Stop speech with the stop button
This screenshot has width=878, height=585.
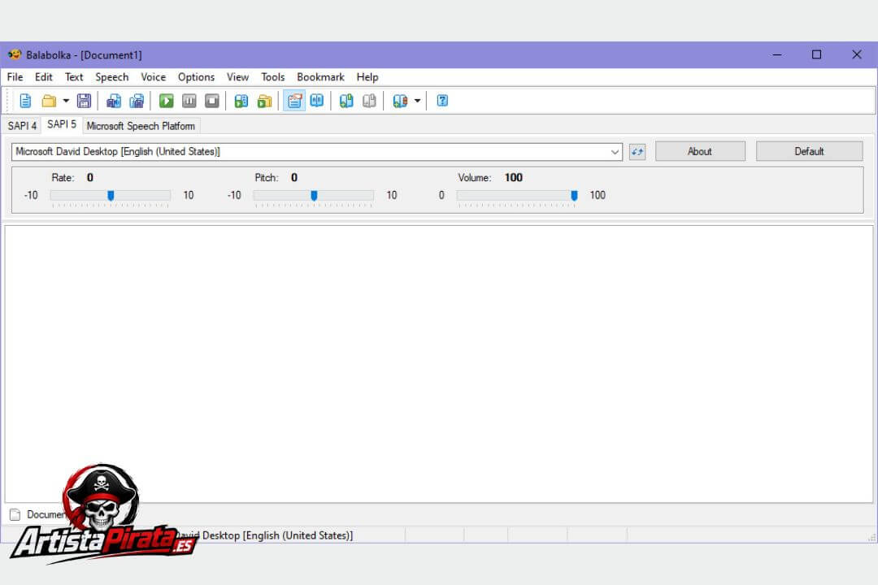pyautogui.click(x=212, y=101)
